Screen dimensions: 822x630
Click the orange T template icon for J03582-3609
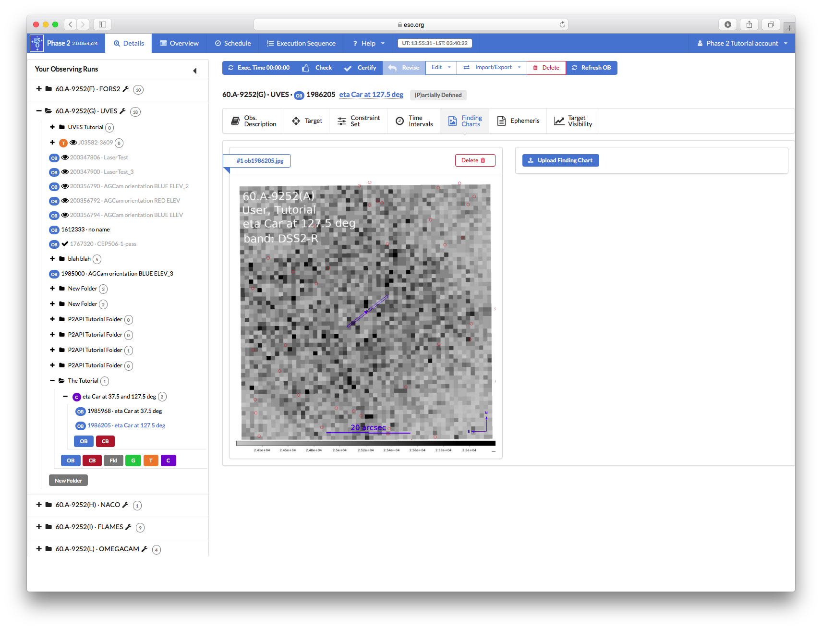(63, 143)
